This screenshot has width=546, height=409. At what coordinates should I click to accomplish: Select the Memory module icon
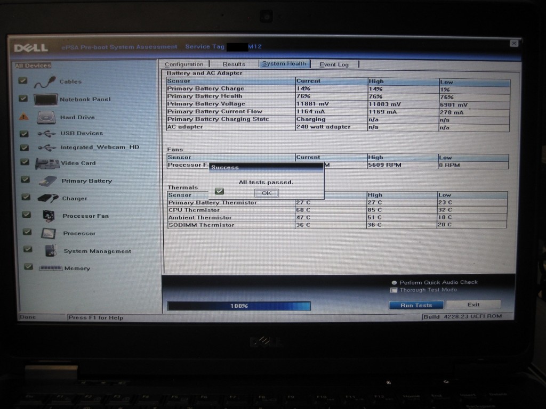pos(51,268)
